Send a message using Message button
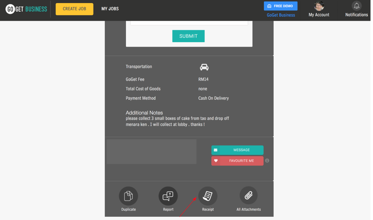 (x=237, y=150)
